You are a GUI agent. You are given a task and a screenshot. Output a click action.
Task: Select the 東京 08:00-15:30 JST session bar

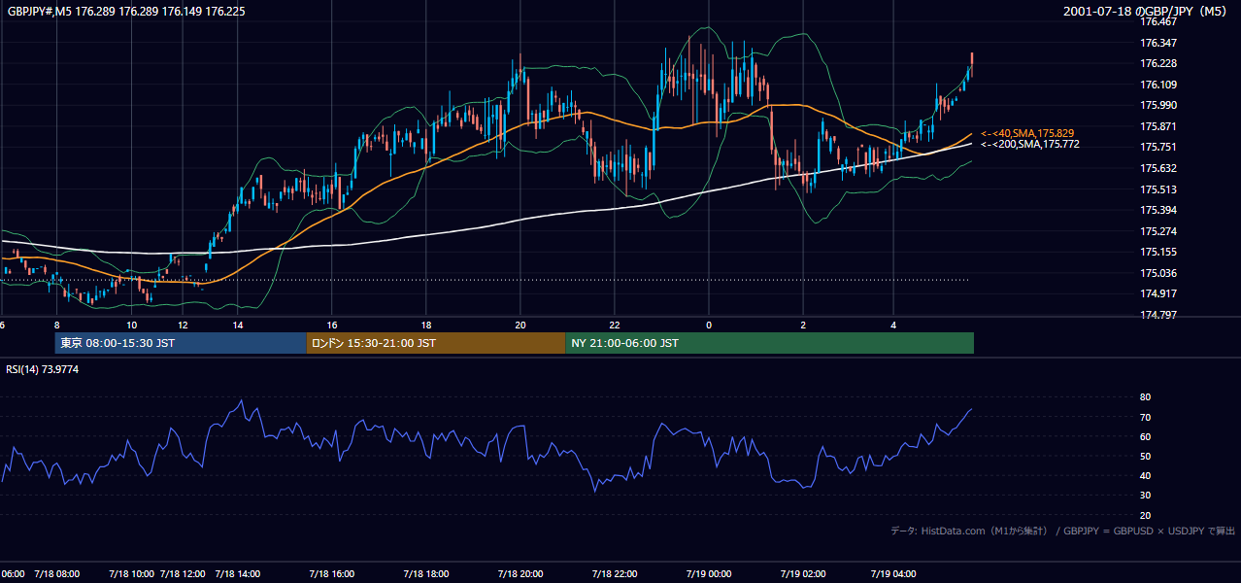[181, 343]
